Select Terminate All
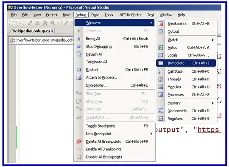 (114, 62)
